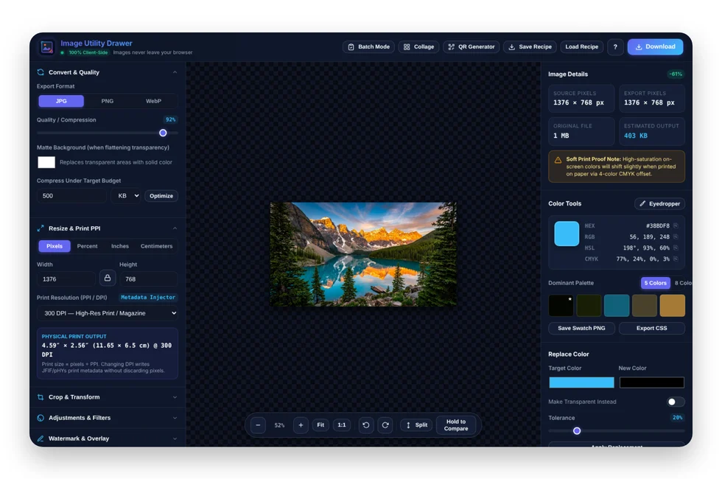Select PNG export format
Image resolution: width=722 pixels, height=479 pixels.
pos(108,101)
